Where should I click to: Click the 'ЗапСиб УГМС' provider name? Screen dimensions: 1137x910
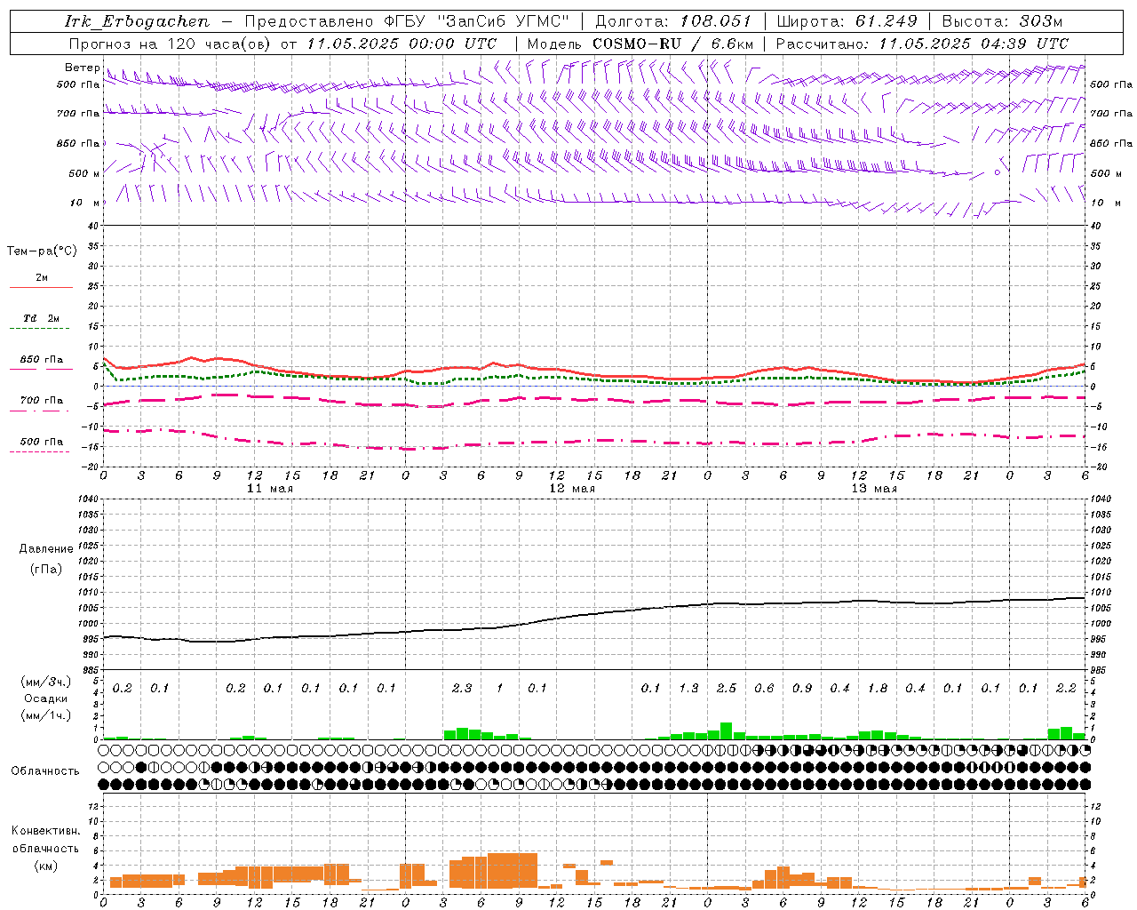(505, 21)
